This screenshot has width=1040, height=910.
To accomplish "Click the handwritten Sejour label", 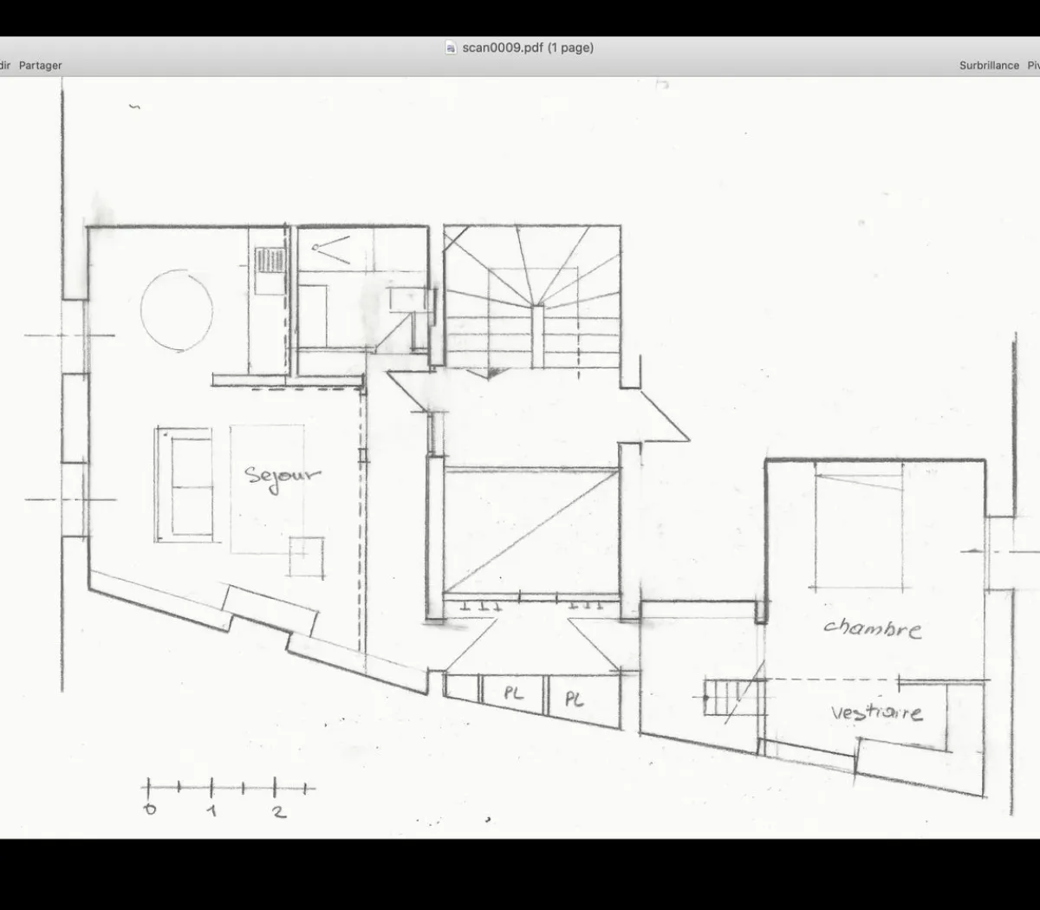I will click(x=282, y=477).
